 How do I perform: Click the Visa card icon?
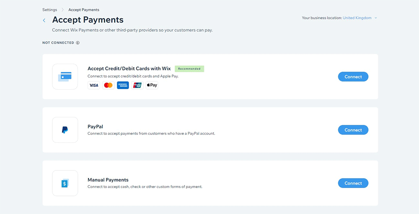[x=94, y=85]
